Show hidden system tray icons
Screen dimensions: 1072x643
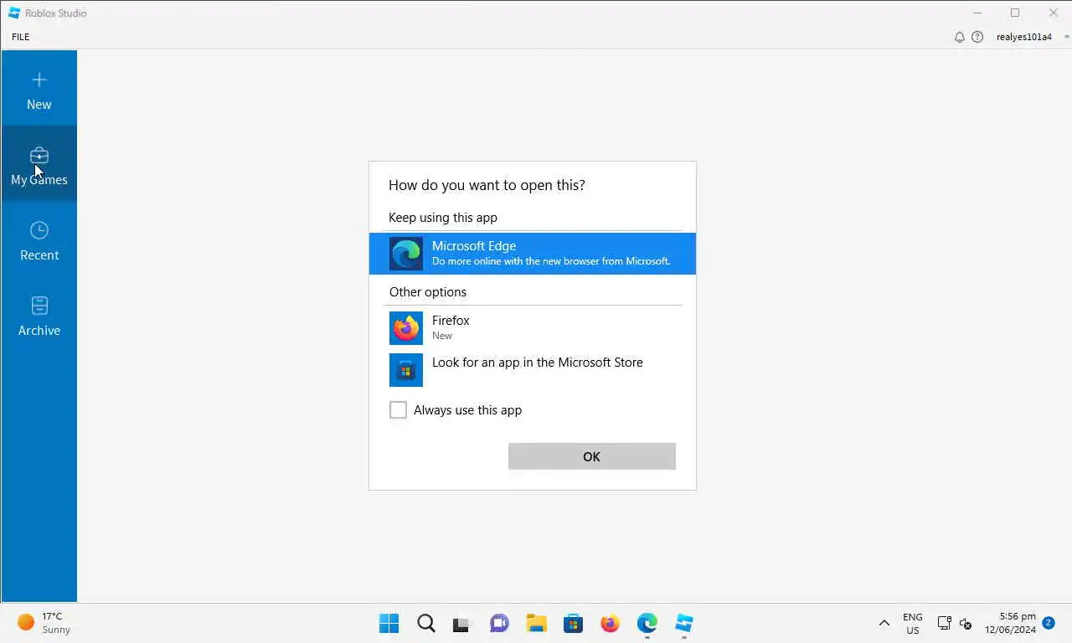tap(884, 624)
